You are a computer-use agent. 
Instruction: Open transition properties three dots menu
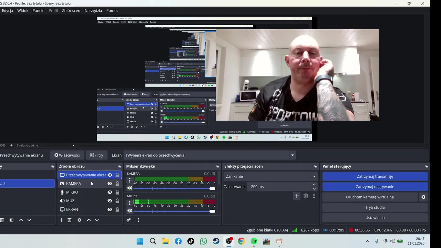[314, 196]
